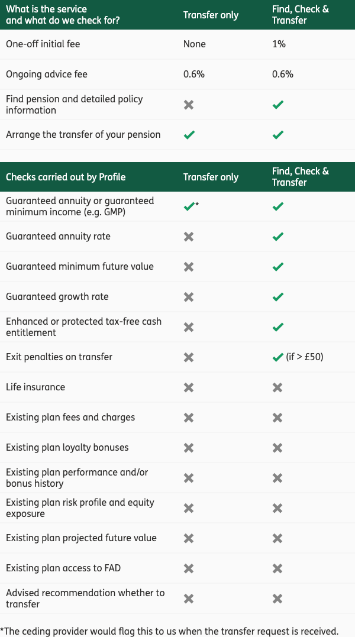Click Transfer only cross for Existing plan loyalty bonuses
The width and height of the screenshot is (355, 637).
(x=189, y=448)
